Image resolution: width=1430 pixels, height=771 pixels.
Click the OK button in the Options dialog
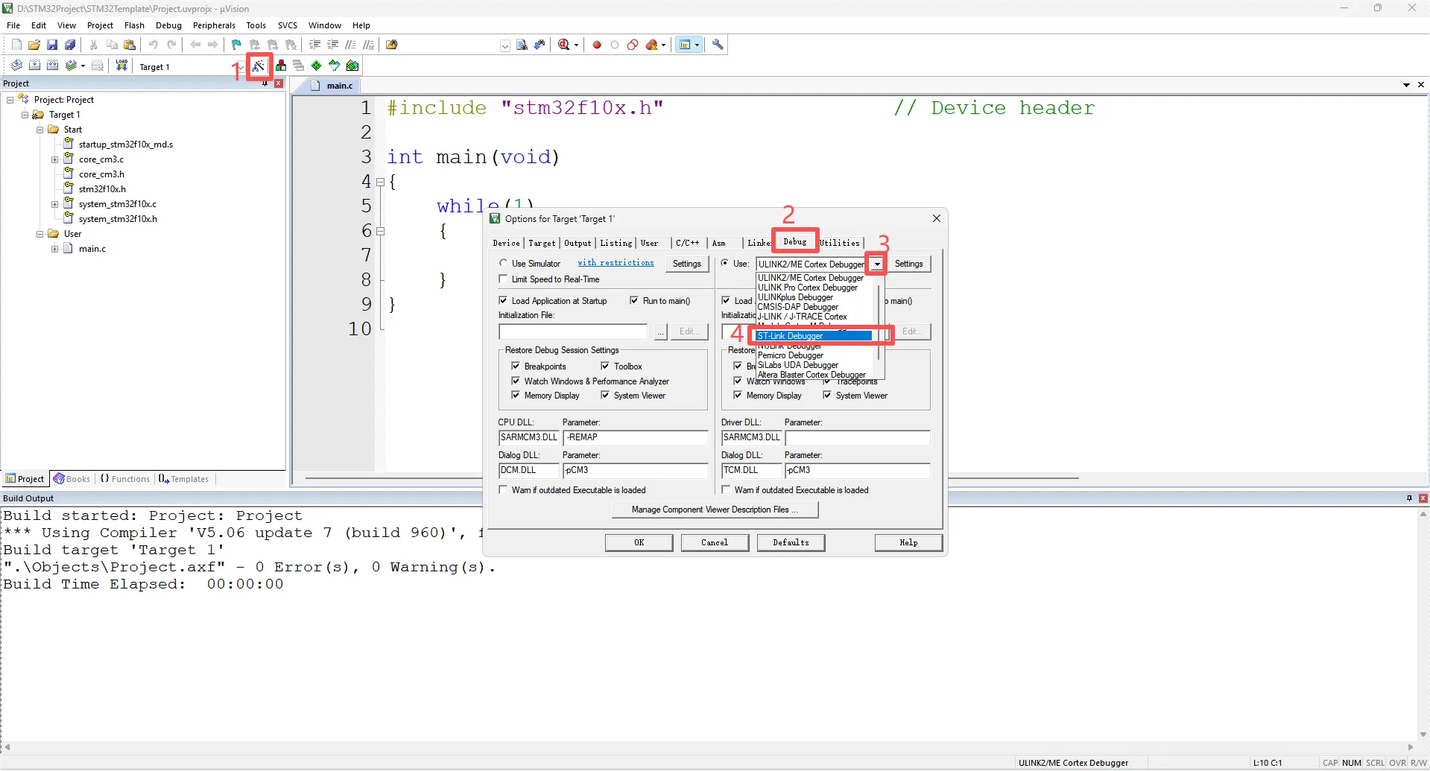[639, 542]
